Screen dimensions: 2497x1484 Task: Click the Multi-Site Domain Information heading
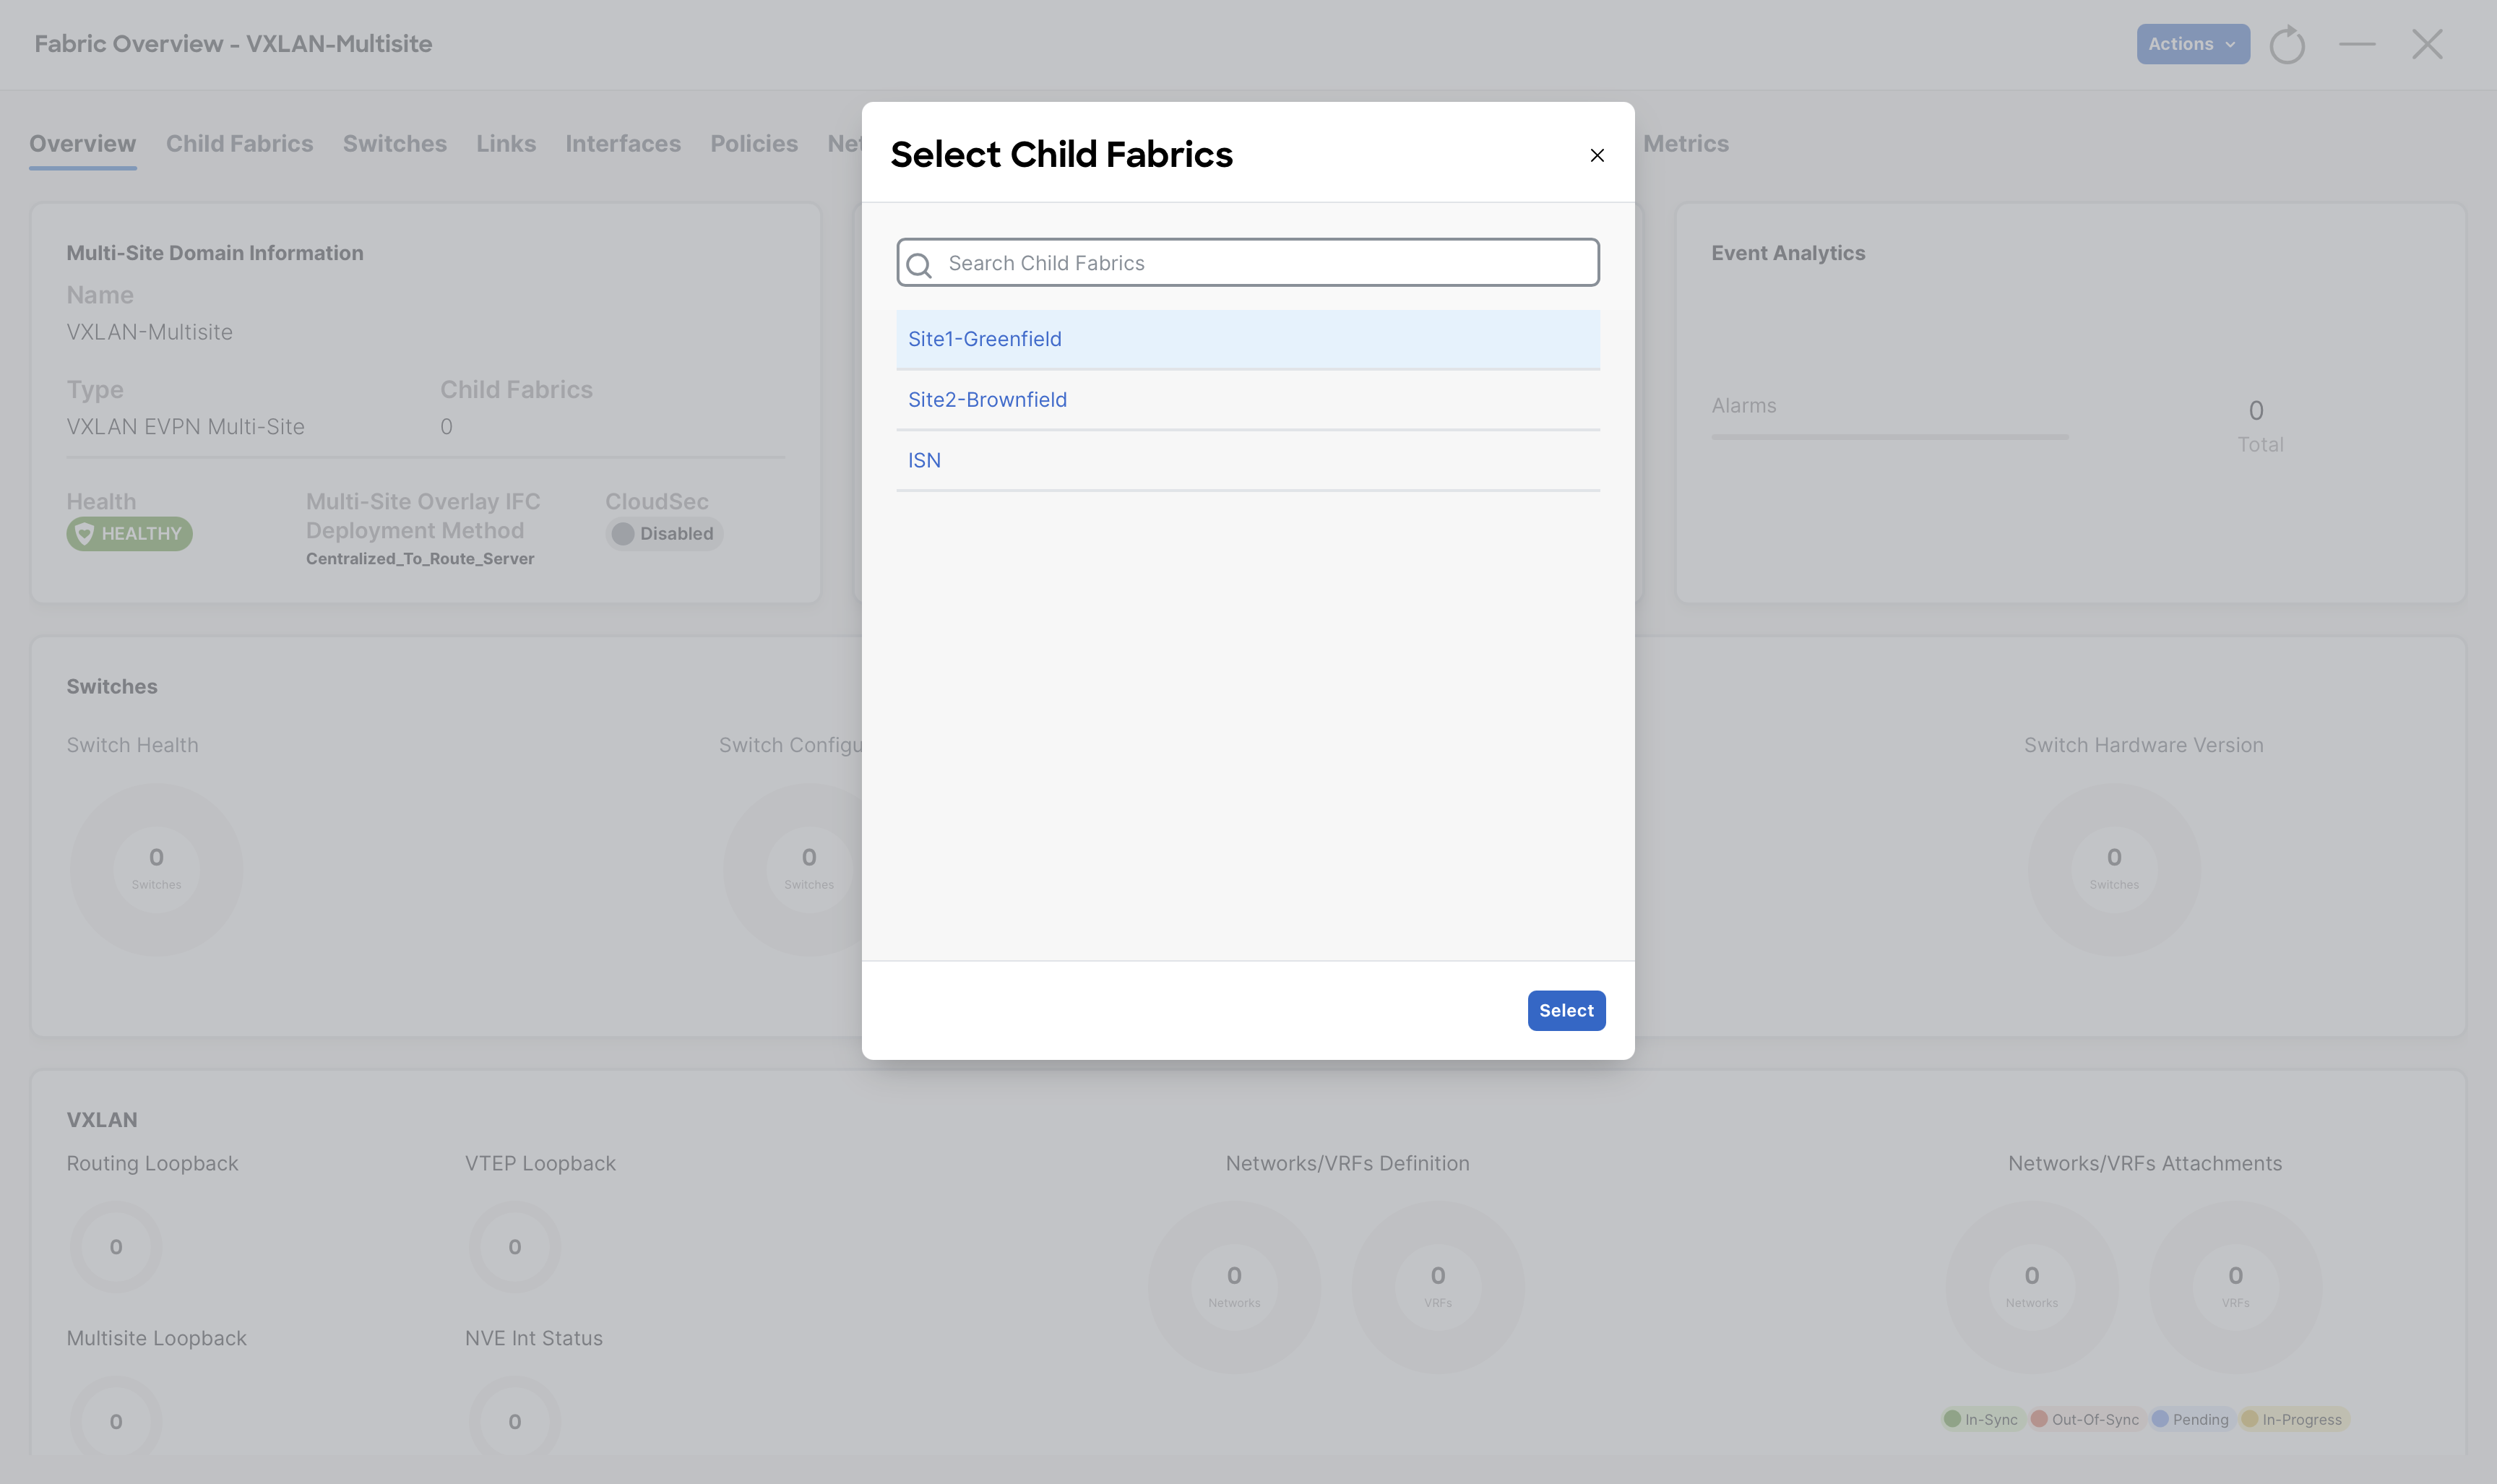click(215, 253)
